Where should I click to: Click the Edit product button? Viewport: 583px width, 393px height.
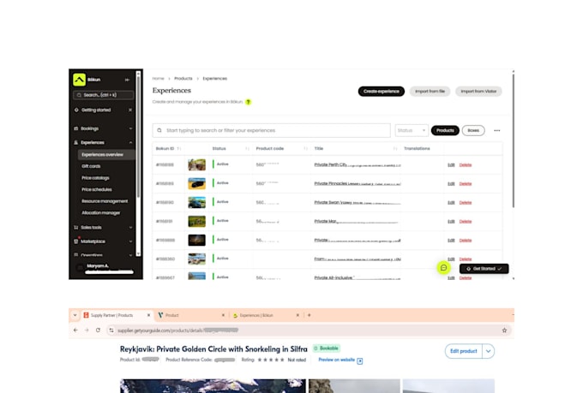point(464,351)
